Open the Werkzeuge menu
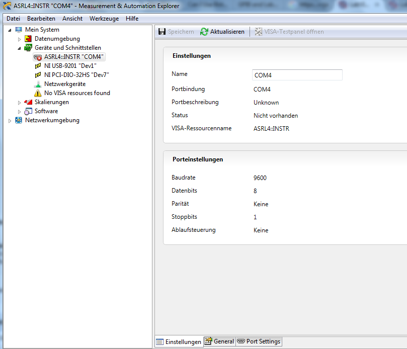This screenshot has width=407, height=349. [104, 19]
